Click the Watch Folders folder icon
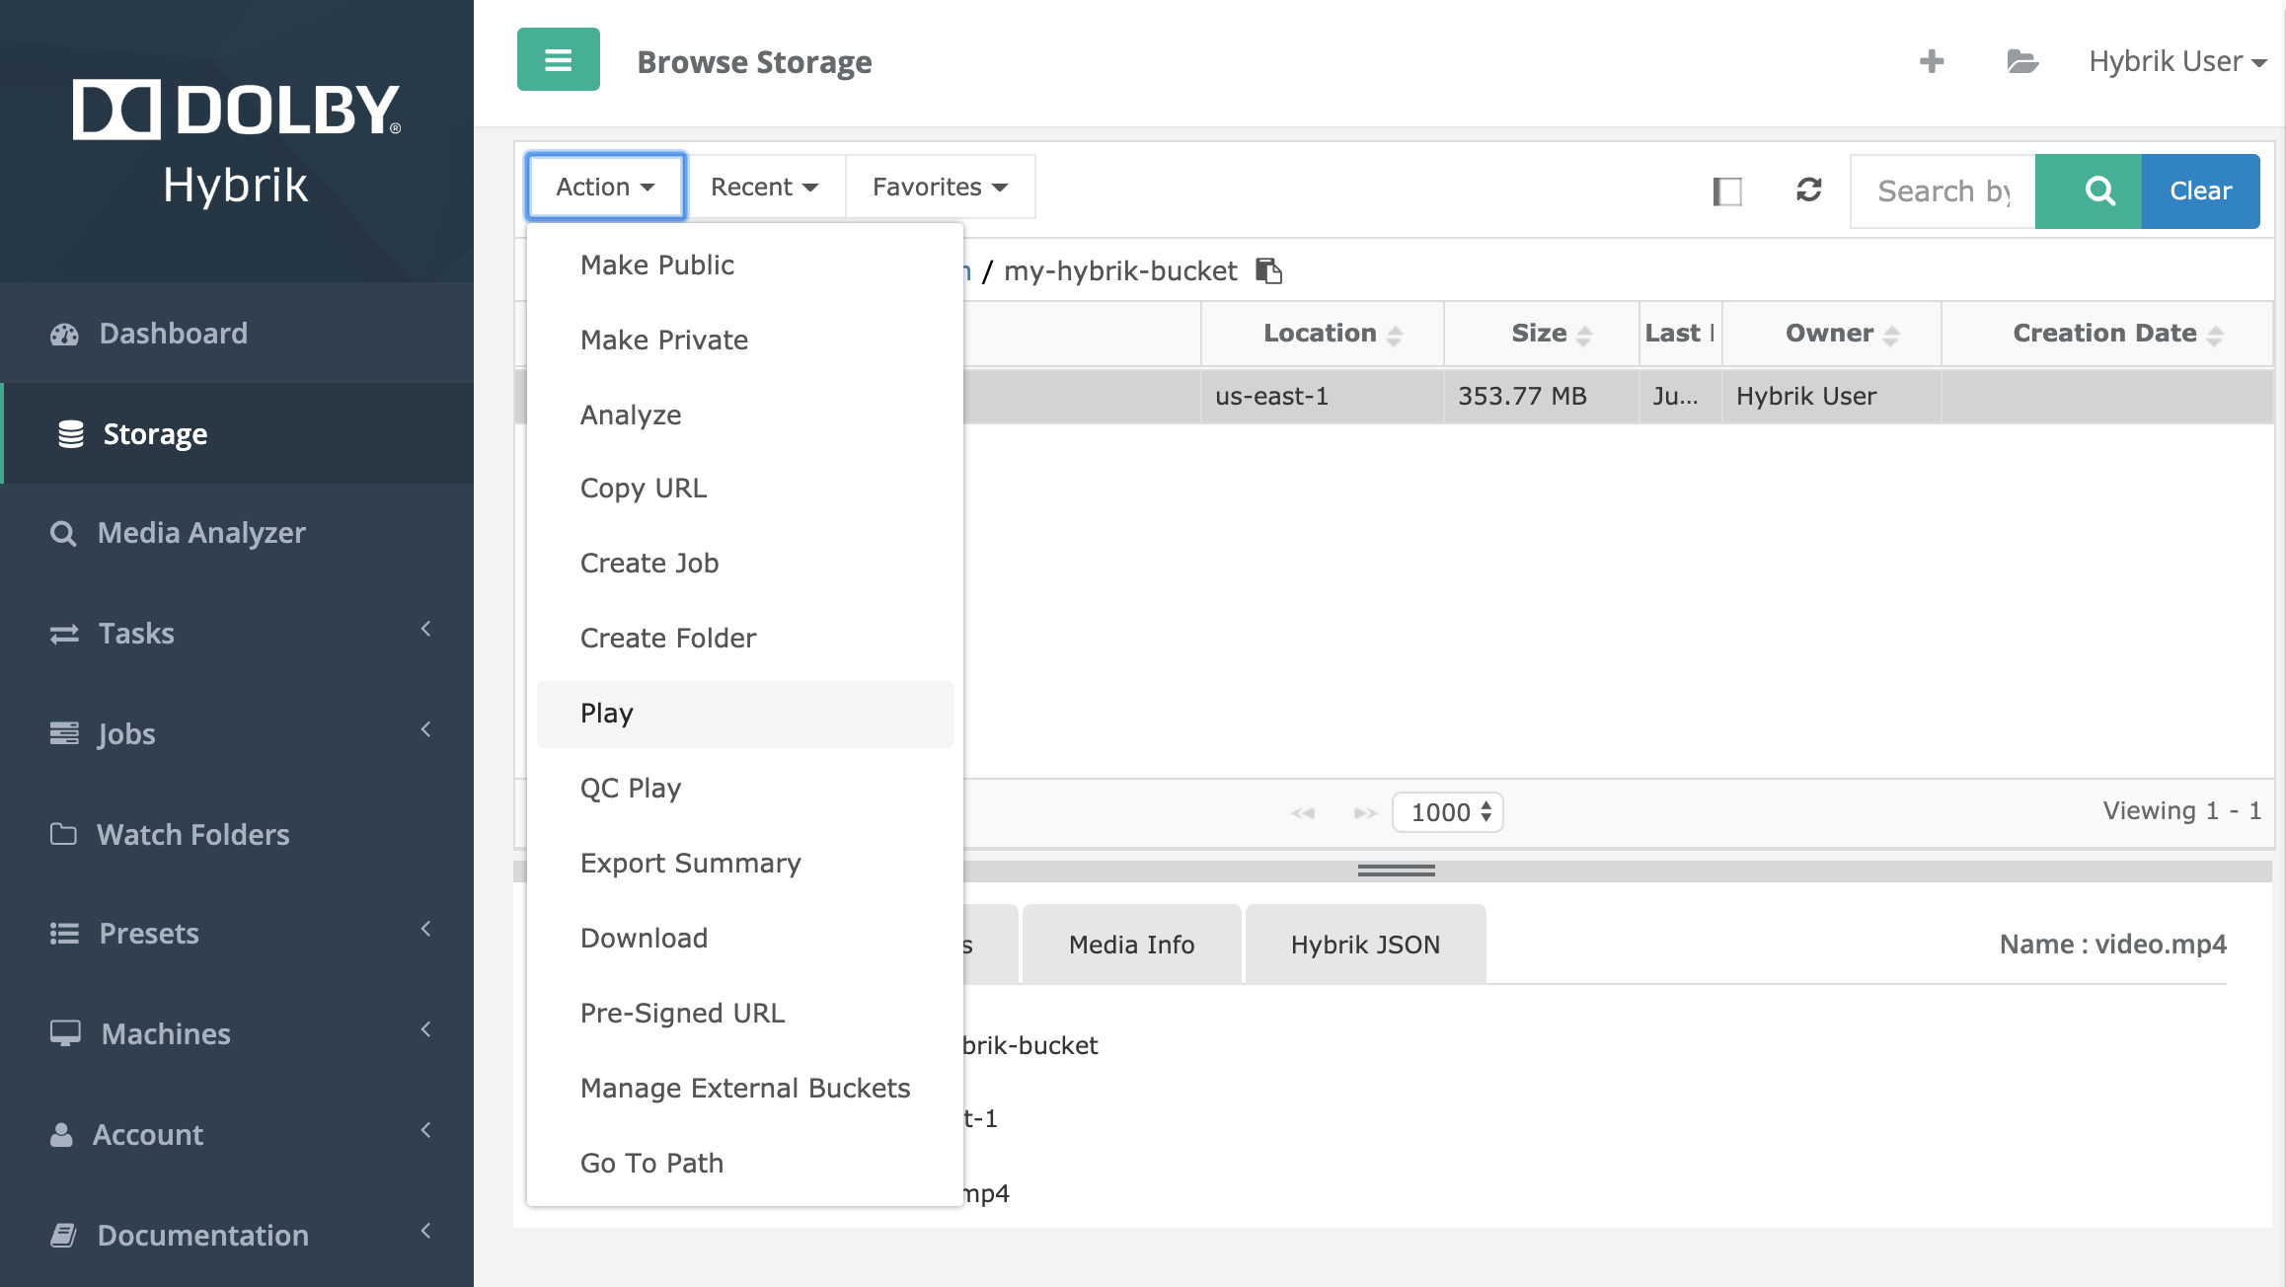This screenshot has width=2286, height=1287. pos(63,834)
